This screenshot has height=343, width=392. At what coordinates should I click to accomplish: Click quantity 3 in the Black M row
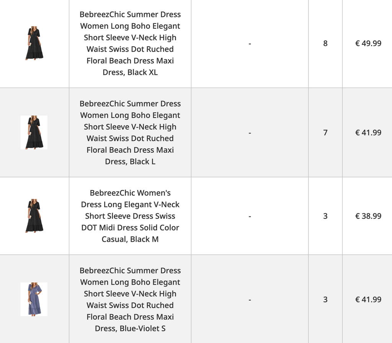pyautogui.click(x=325, y=216)
